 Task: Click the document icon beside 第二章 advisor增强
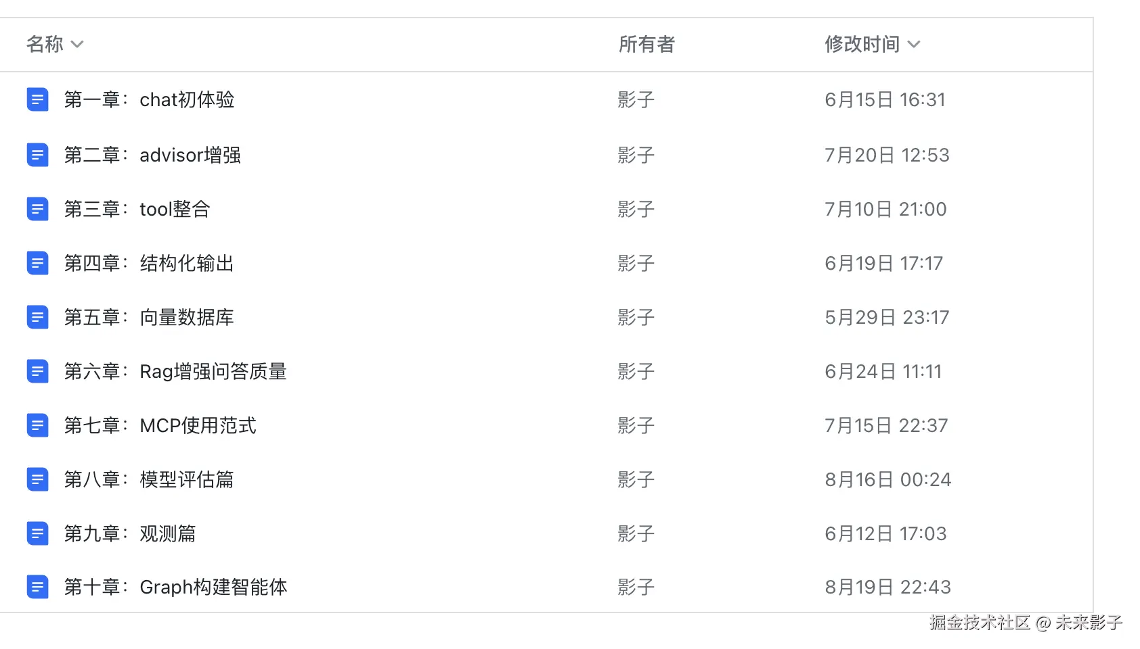[x=37, y=155]
